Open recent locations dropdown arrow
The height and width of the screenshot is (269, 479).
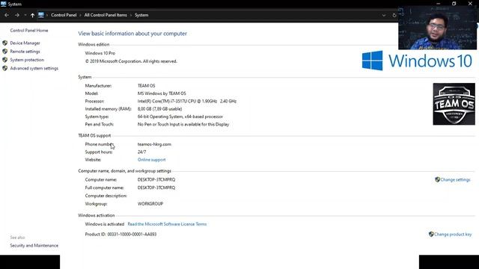[x=25, y=15]
